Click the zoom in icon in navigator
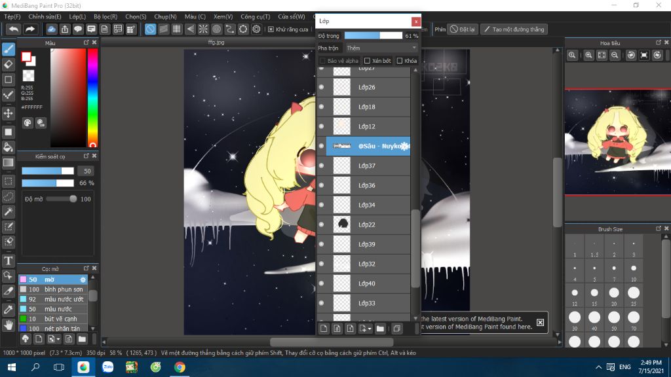The width and height of the screenshot is (671, 377). coord(588,55)
